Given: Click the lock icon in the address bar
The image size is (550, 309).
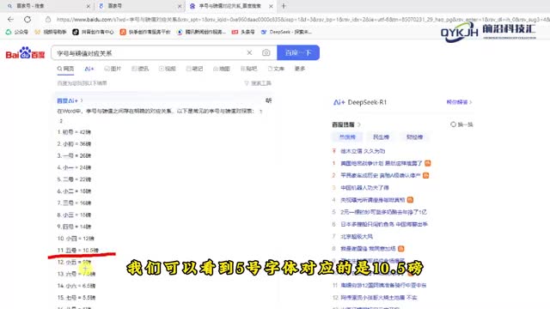Looking at the screenshot, I should point(48,19).
